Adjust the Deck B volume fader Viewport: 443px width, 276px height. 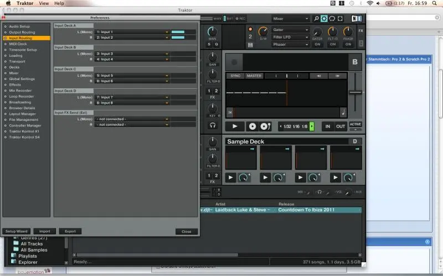355,92
